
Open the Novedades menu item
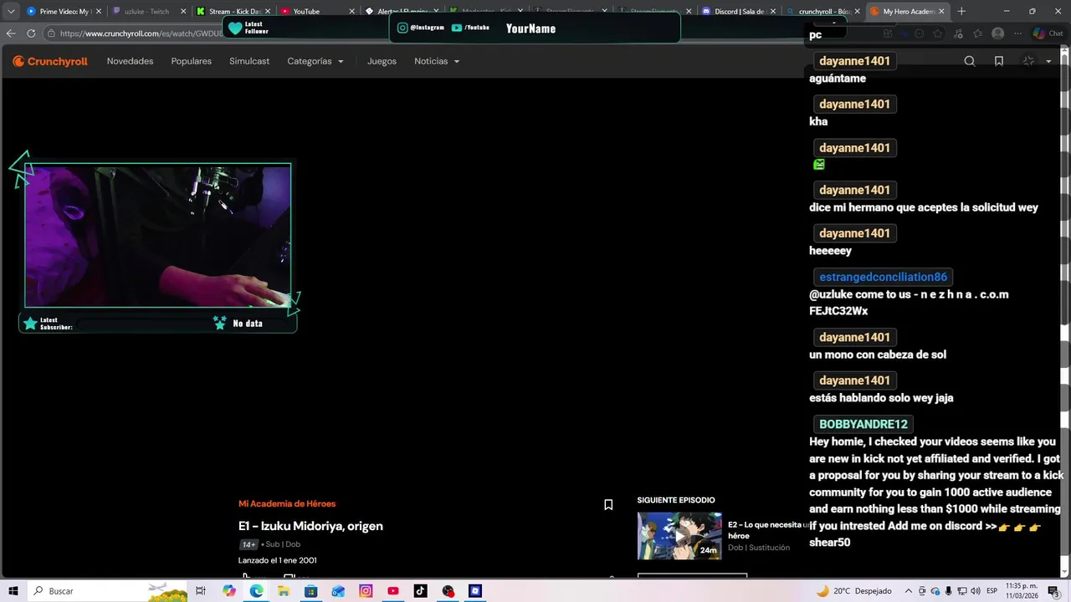130,61
